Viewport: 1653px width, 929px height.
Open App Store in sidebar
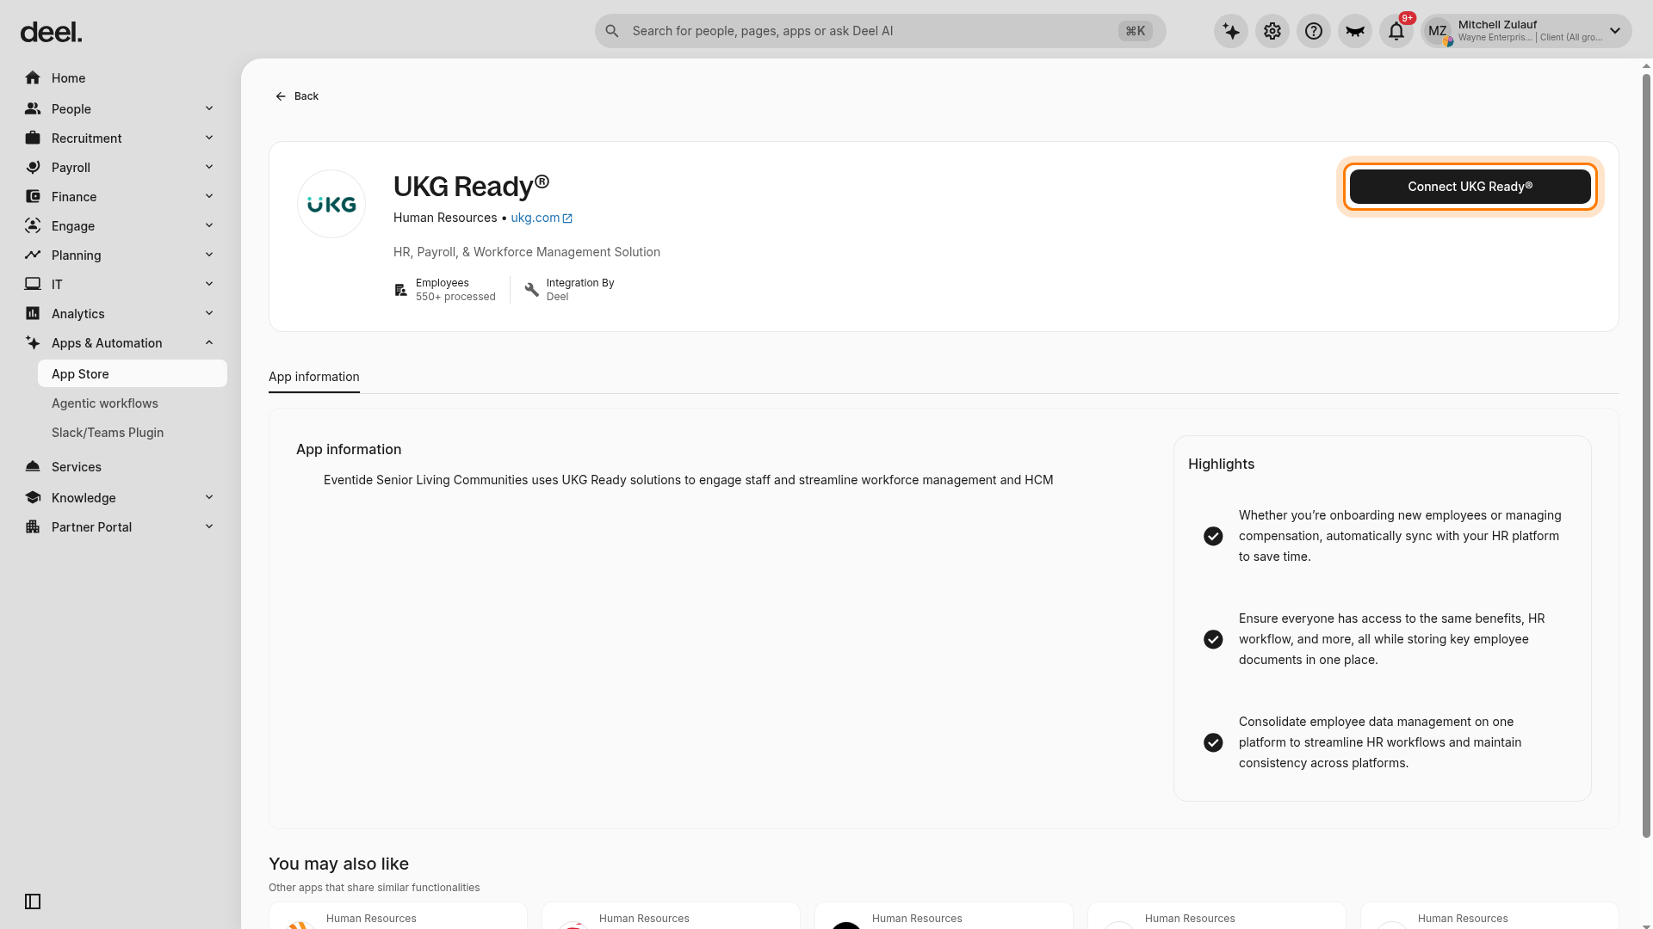point(133,374)
